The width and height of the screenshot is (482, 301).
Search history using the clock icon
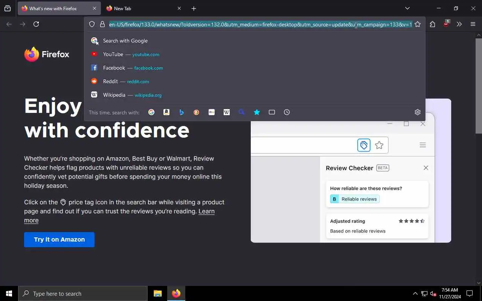(x=287, y=112)
